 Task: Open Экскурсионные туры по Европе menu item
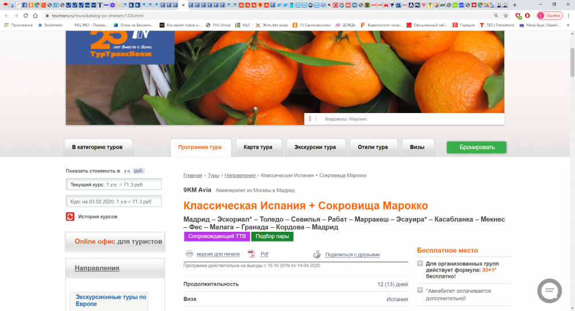point(111,300)
